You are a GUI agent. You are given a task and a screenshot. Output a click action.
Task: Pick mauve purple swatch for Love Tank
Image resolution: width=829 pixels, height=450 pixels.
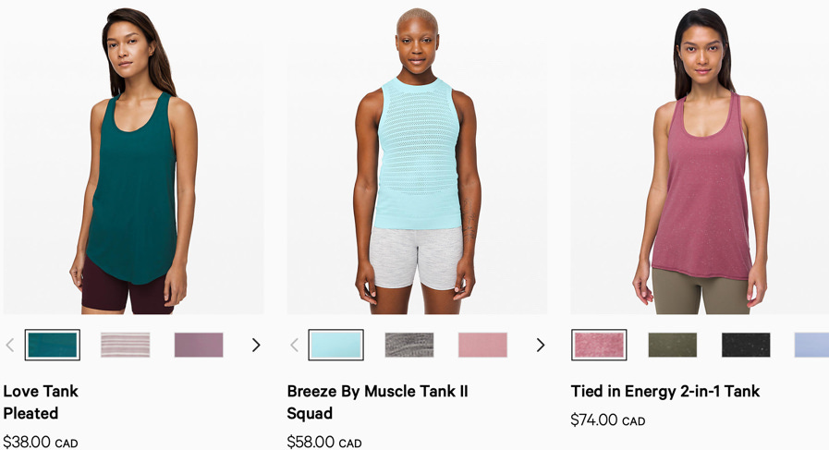coord(199,345)
